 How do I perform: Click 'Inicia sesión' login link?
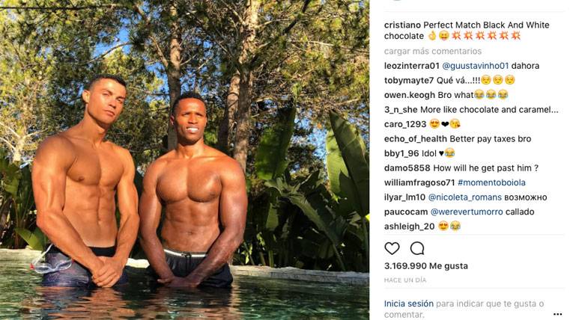point(409,304)
